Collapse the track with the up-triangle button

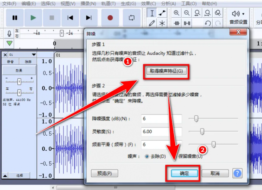[x=5, y=176]
